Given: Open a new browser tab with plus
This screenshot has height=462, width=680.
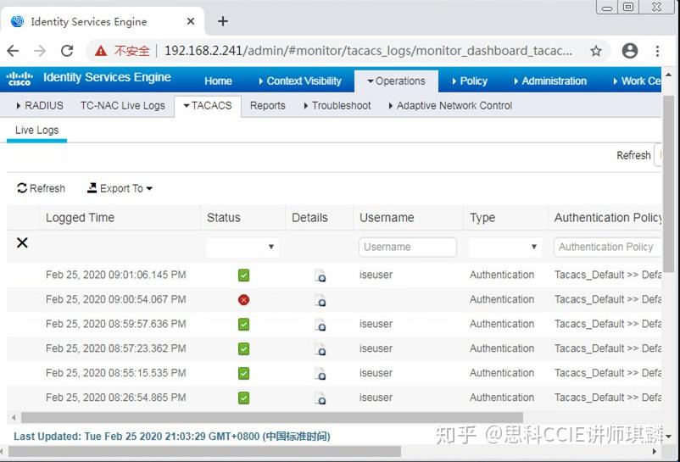Looking at the screenshot, I should 223,21.
